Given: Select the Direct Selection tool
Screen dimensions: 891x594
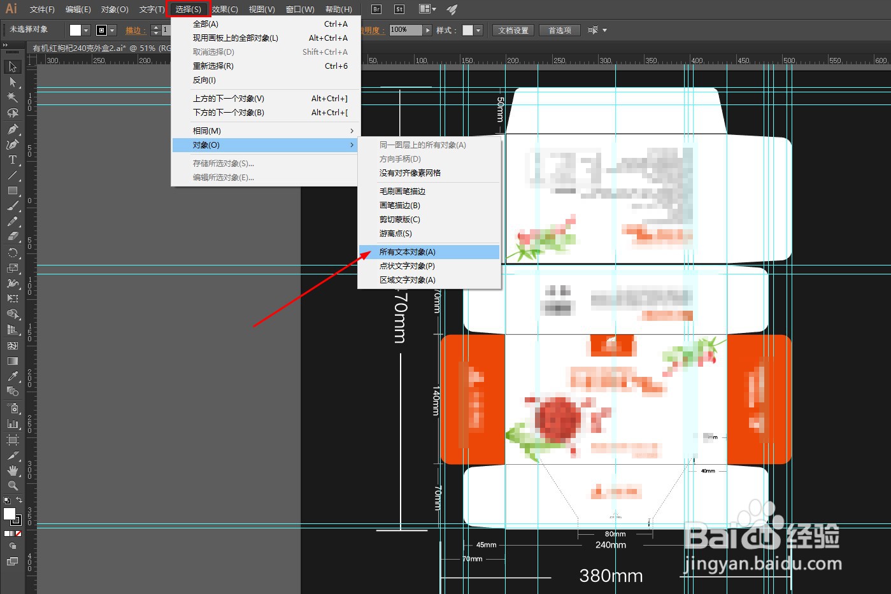Looking at the screenshot, I should [x=13, y=82].
